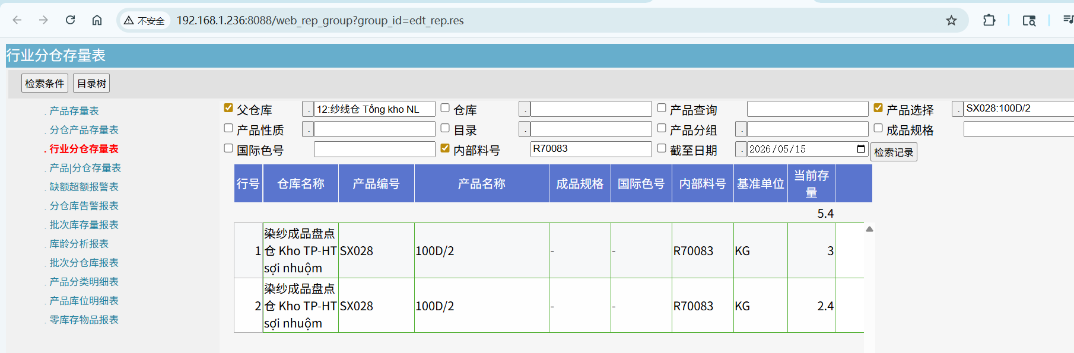
Task: Open the 零库存物品报表 report
Action: (84, 320)
